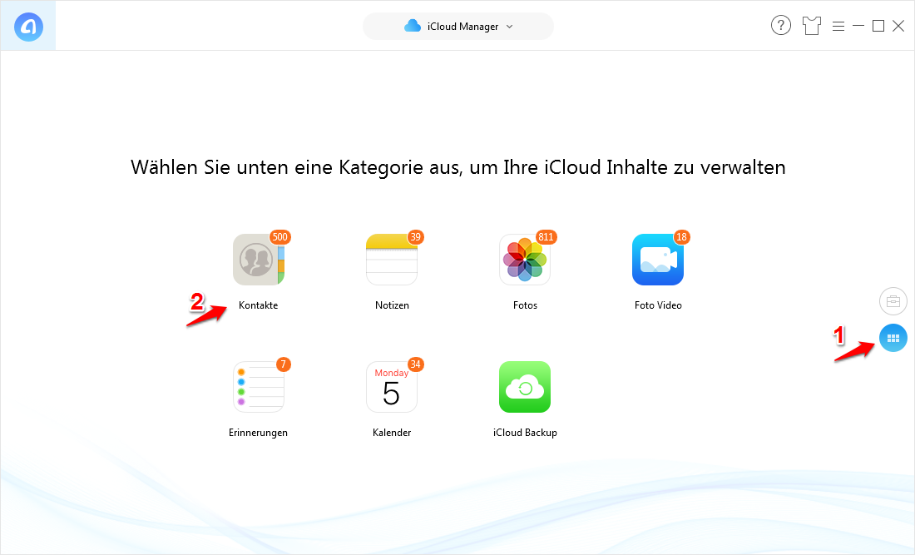Click the 811 badge on Fotos

[x=546, y=237]
